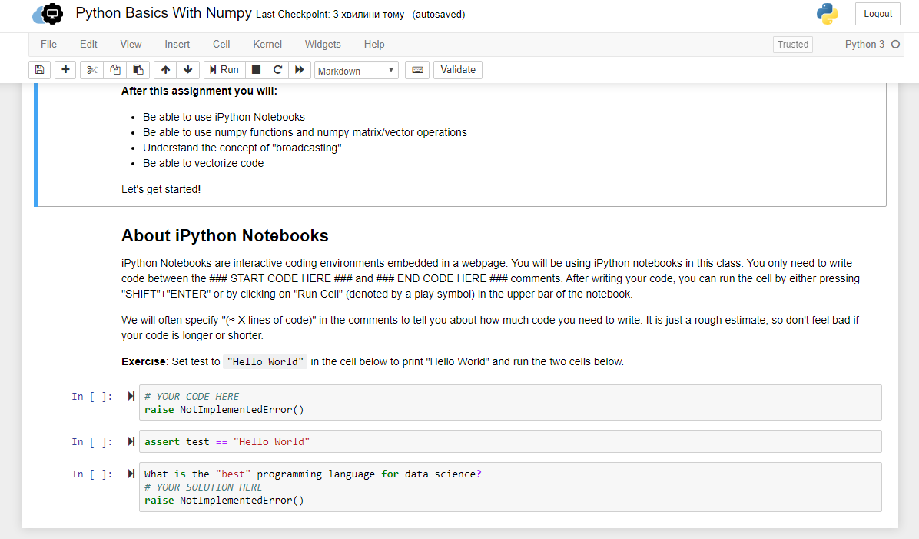This screenshot has height=539, width=919.
Task: Click the Let's get started! text
Action: click(x=161, y=189)
